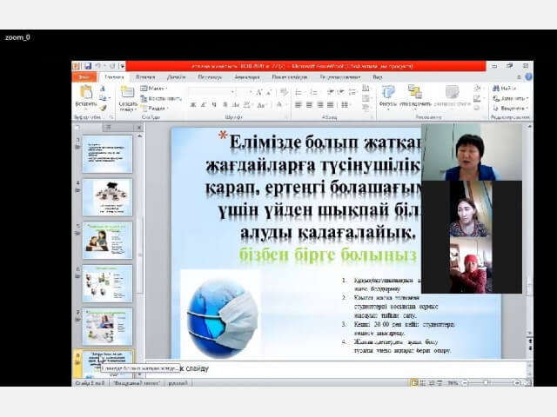Click the columns icon in paragraph group
Image resolution: width=557 pixels, height=417 pixels.
click(345, 105)
